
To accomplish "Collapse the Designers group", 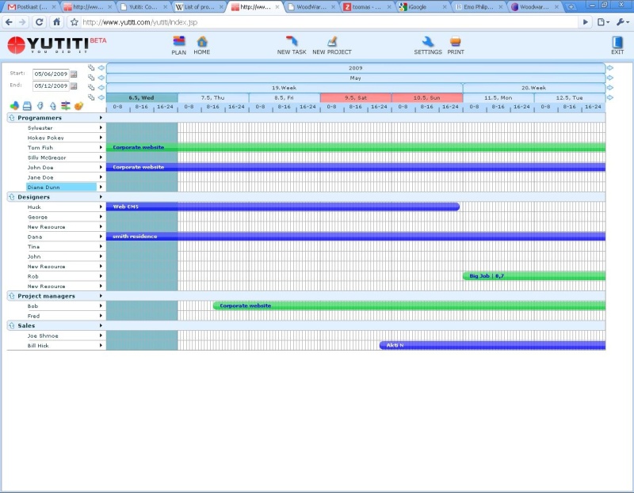I will 12,197.
